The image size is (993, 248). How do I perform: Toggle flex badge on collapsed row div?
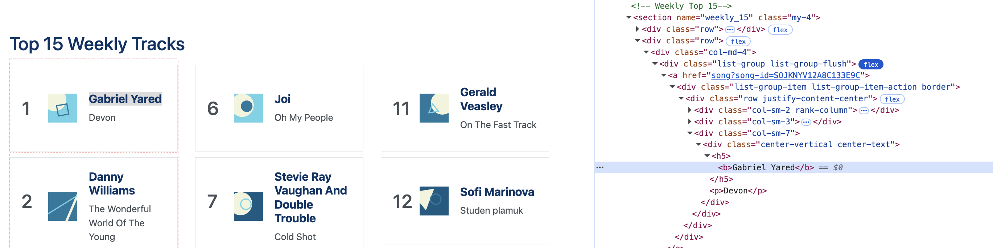(780, 30)
